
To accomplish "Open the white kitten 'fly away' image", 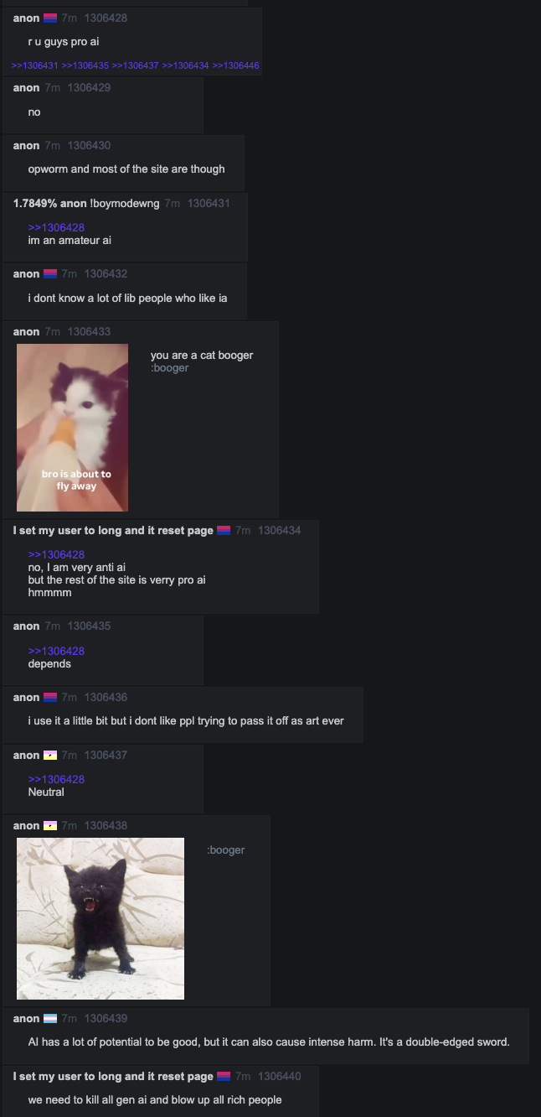I will click(x=72, y=428).
